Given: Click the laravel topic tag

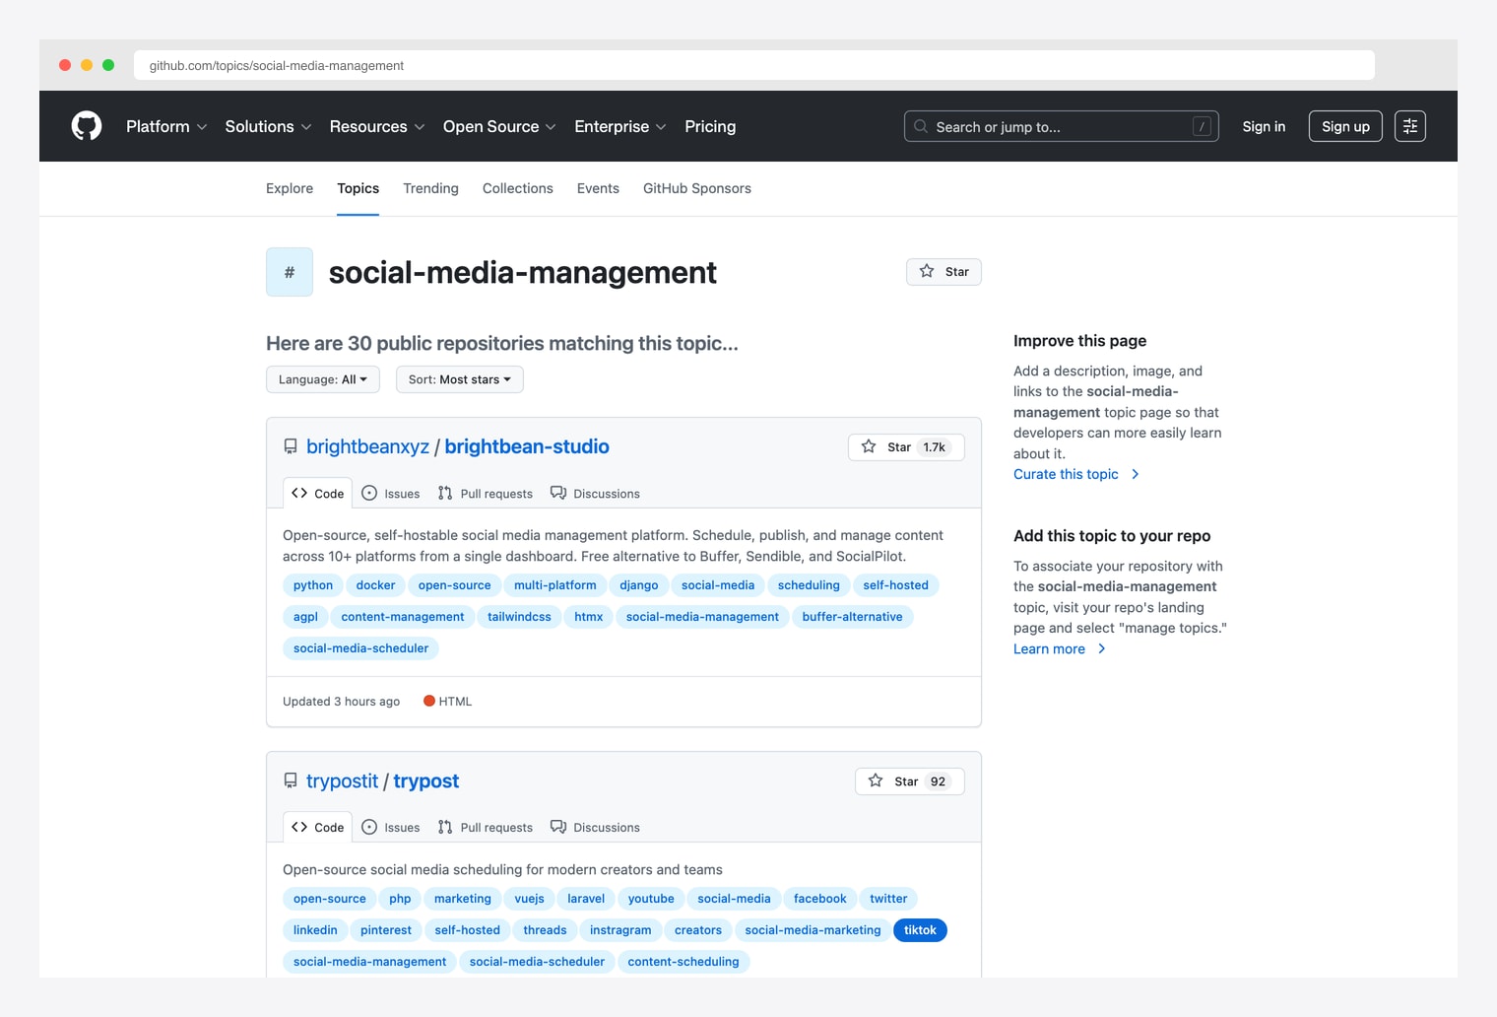Looking at the screenshot, I should [586, 899].
